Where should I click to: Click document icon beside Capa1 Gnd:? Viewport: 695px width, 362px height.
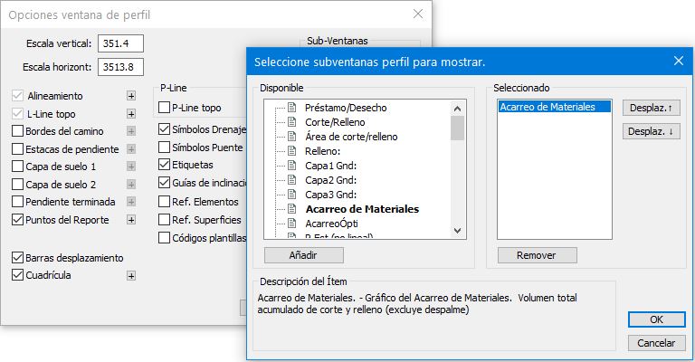[x=291, y=166]
